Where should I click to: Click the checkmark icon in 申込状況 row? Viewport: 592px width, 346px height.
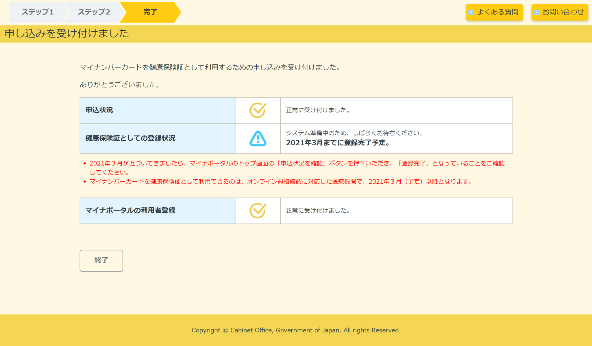(258, 110)
